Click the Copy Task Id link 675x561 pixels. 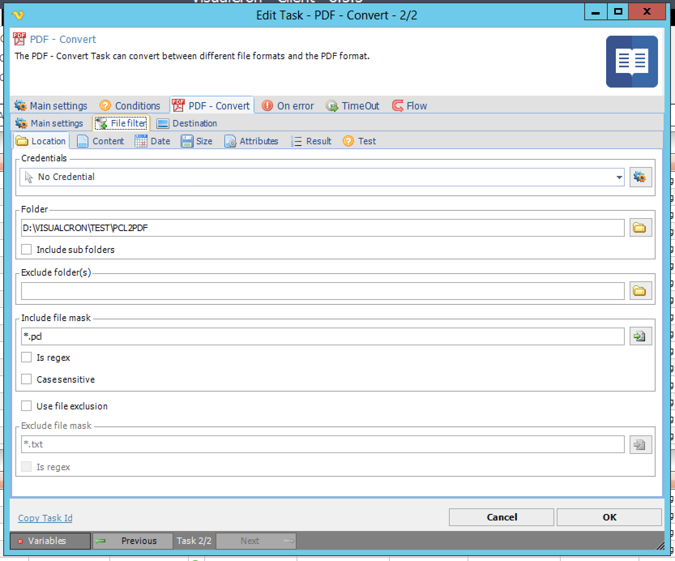[x=45, y=518]
